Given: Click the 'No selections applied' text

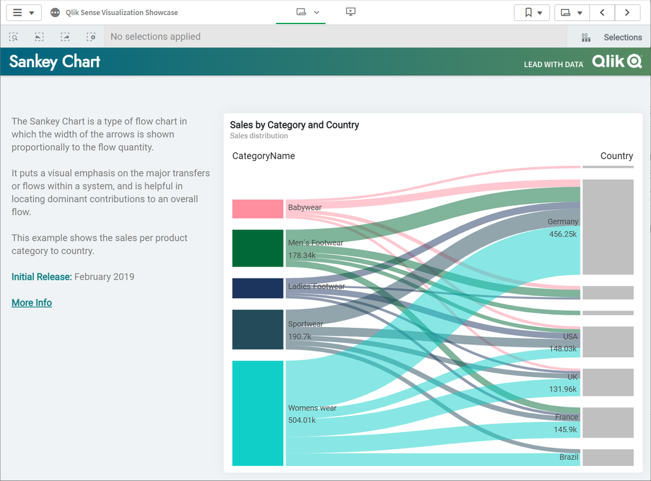Looking at the screenshot, I should coord(155,36).
